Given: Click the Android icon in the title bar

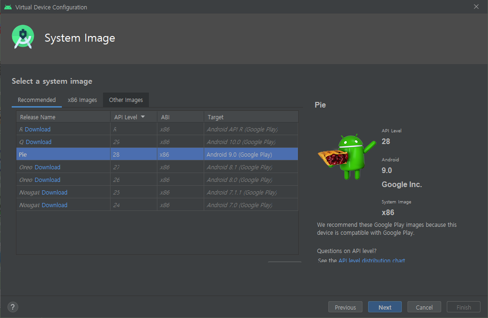Looking at the screenshot, I should [x=8, y=7].
